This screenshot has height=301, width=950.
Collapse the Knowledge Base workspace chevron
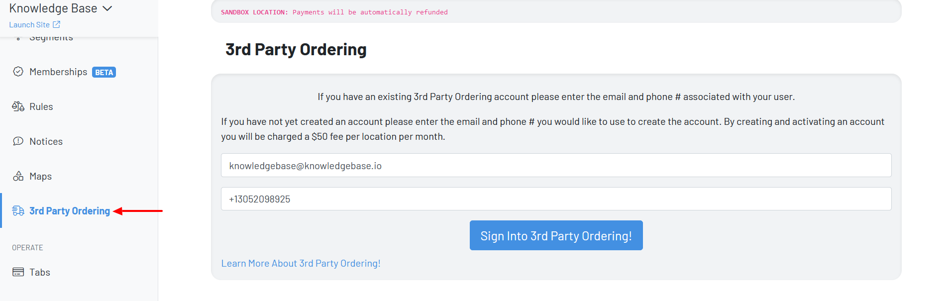[x=106, y=8]
